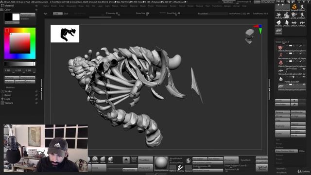The image size is (311, 175).
Task: Click the left tray divider handle
Action: pos(41,89)
